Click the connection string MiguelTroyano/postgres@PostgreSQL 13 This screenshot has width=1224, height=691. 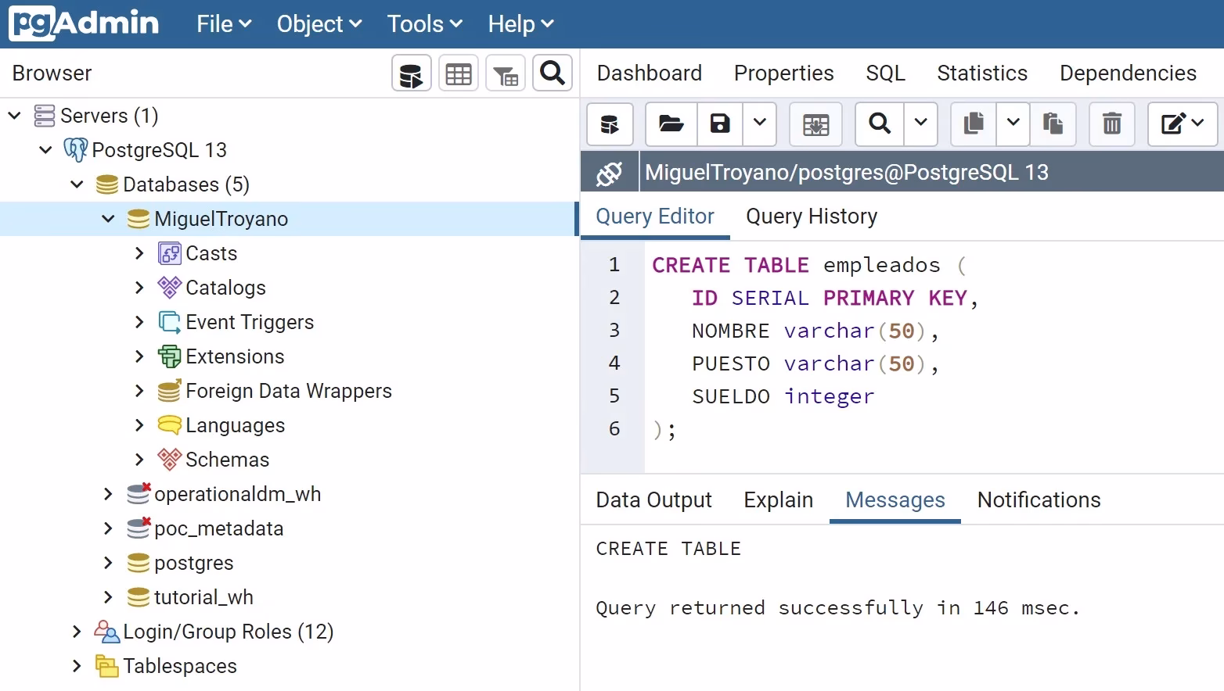pyautogui.click(x=847, y=173)
